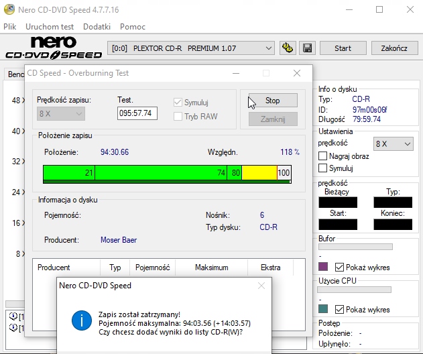Click the Względn. value 118 %

click(290, 152)
